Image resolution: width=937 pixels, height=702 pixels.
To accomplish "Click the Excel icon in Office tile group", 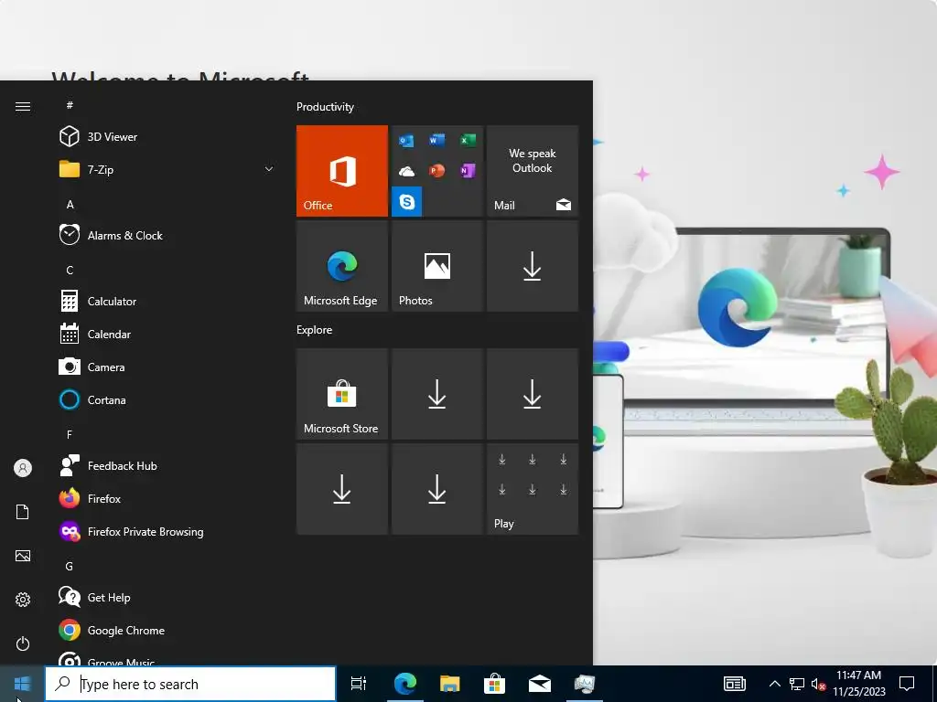I will pyautogui.click(x=468, y=140).
